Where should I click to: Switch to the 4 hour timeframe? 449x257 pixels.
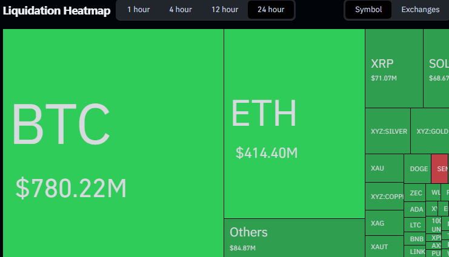[180, 10]
